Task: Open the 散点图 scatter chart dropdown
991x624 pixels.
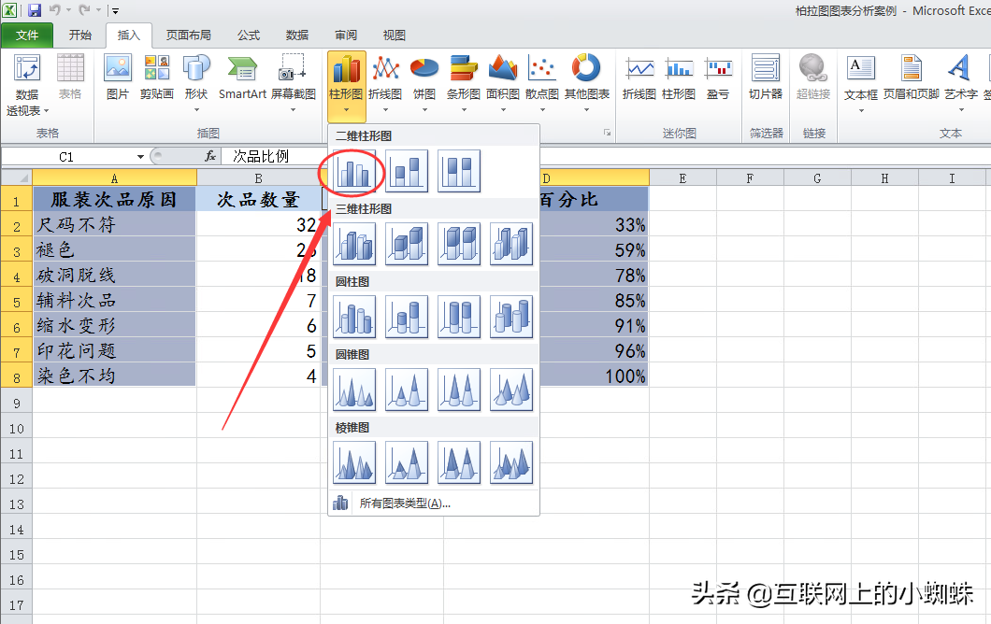Action: (542, 85)
